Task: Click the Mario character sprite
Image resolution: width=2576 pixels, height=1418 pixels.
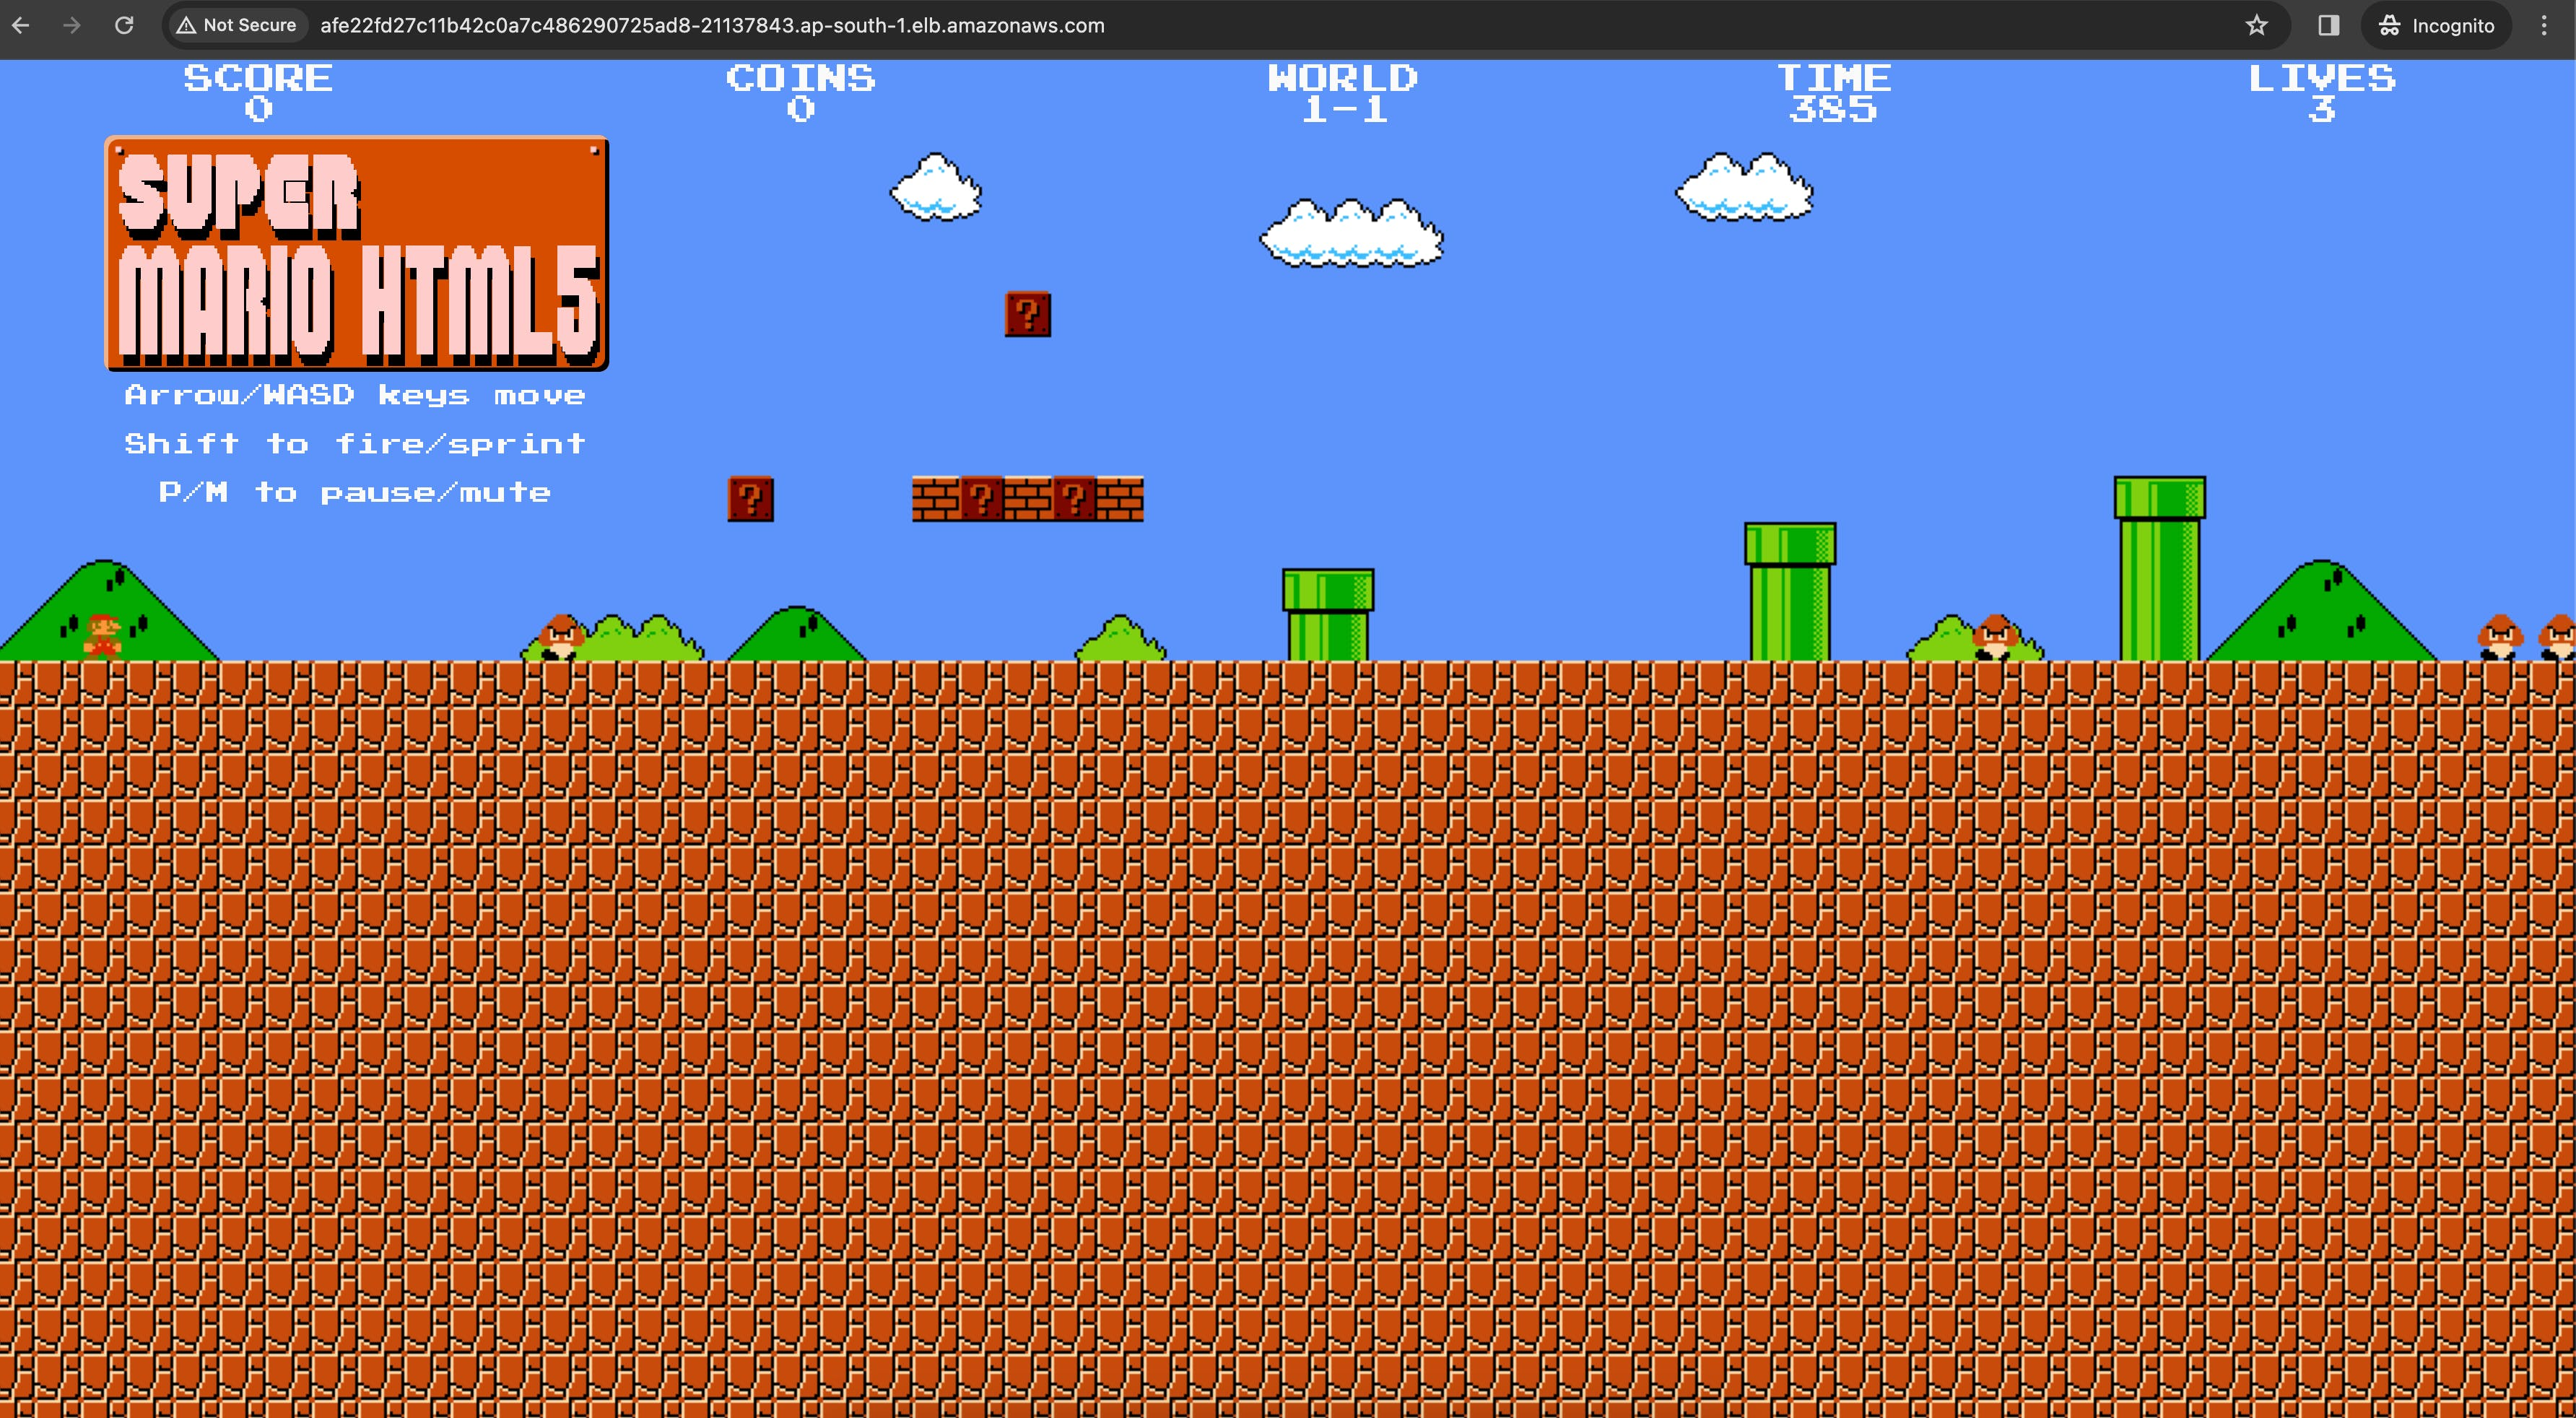Action: click(x=102, y=637)
